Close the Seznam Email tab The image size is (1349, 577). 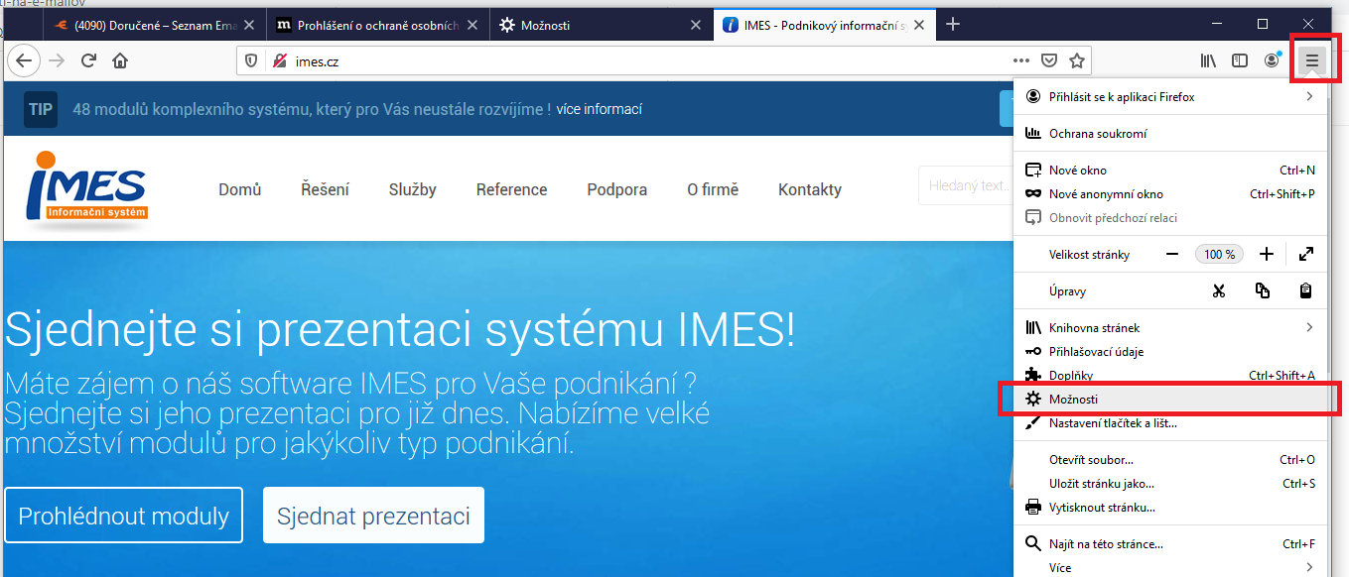[x=248, y=26]
